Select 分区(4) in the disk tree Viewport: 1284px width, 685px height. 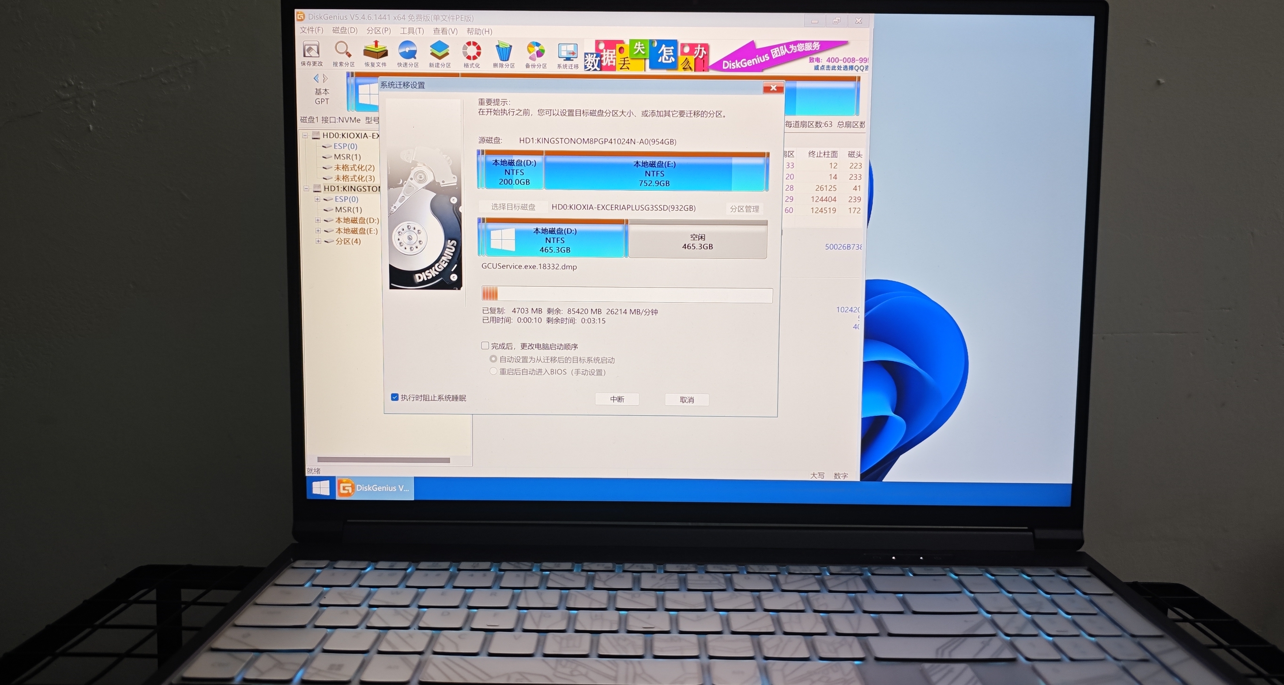tap(347, 241)
